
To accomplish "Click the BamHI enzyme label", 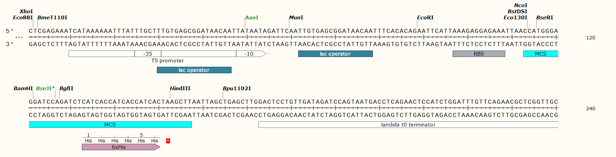I will coord(23,89).
